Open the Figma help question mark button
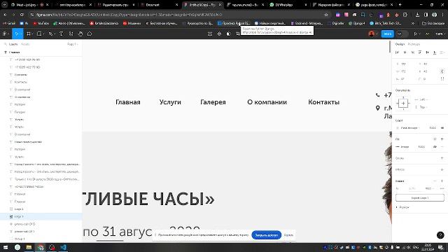This screenshot has width=448, height=252. click(x=440, y=235)
